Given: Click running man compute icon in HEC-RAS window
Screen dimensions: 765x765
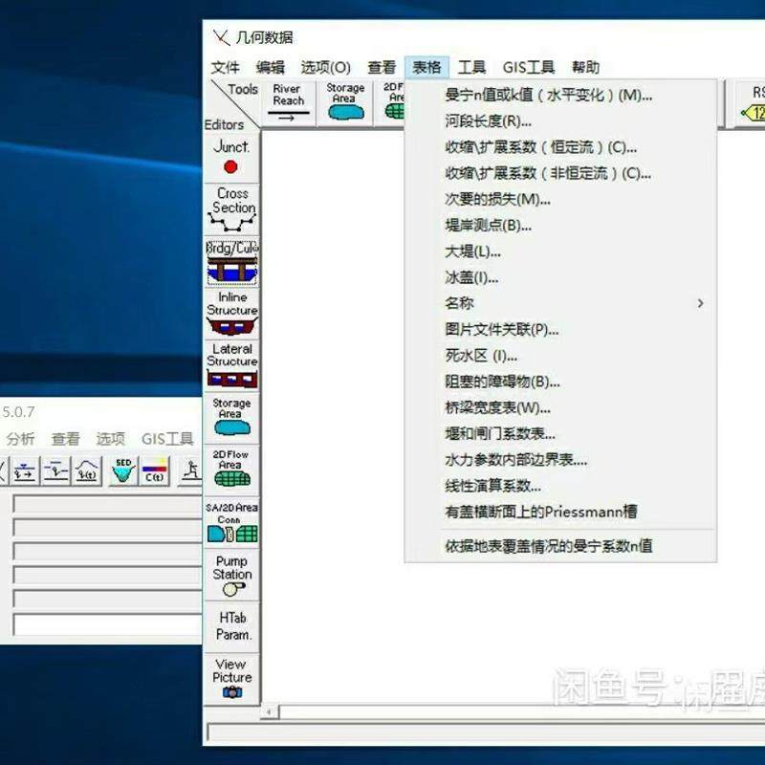Looking at the screenshot, I should point(190,470).
